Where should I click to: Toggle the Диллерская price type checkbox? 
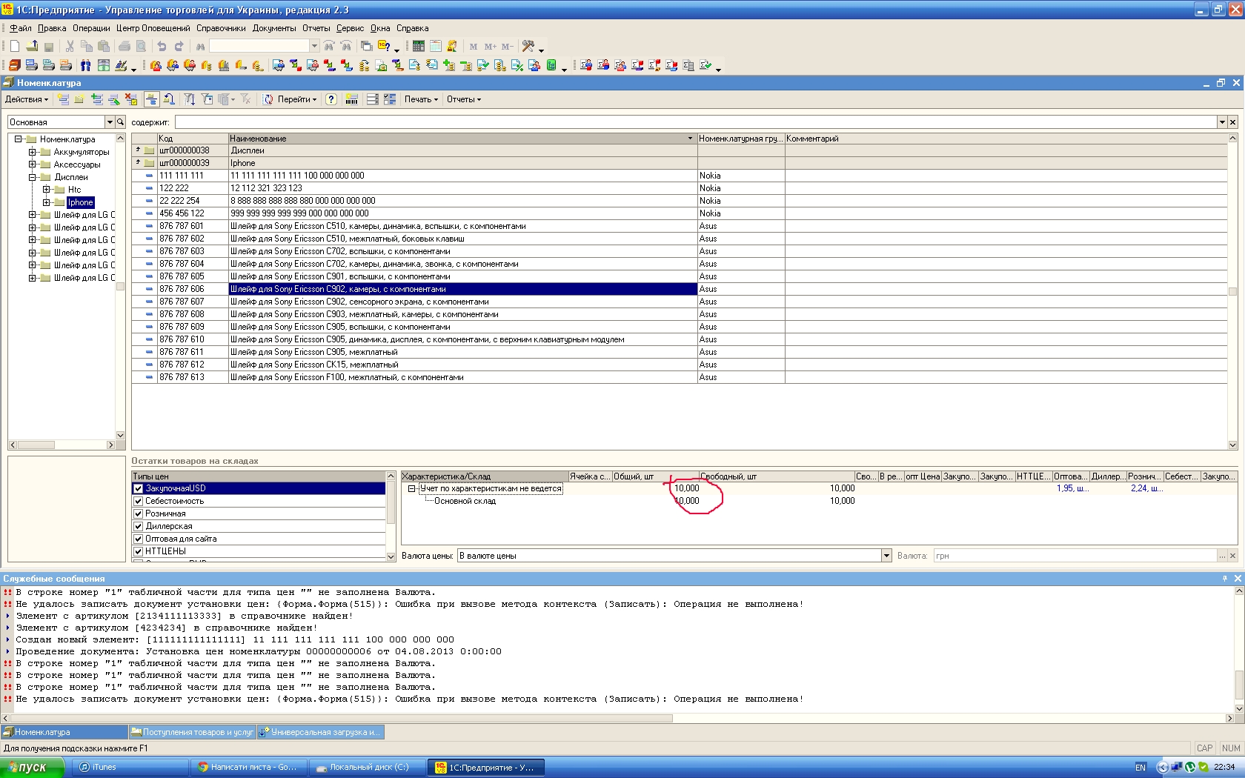(x=138, y=526)
